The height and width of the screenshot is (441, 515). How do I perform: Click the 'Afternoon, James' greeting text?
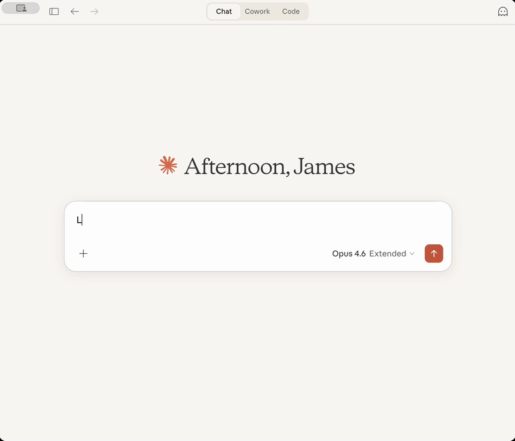(269, 166)
